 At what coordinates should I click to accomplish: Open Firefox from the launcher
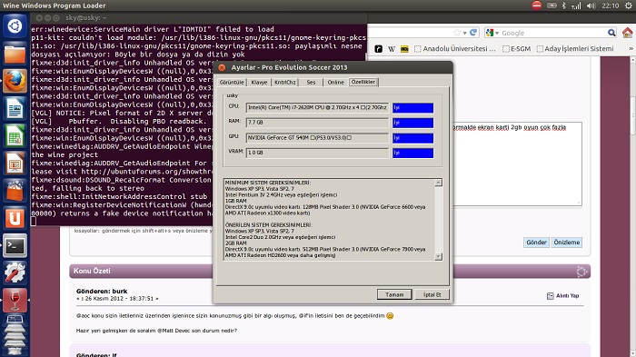(15, 81)
